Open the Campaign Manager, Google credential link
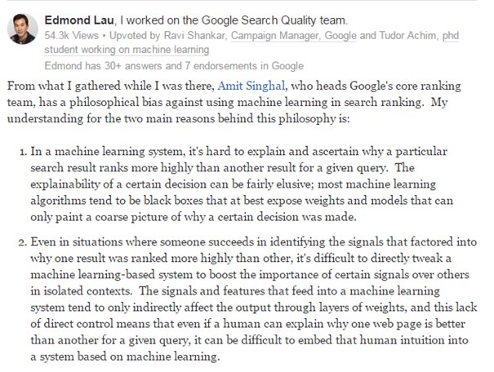Viewport: 494px width, 372px height. point(293,35)
